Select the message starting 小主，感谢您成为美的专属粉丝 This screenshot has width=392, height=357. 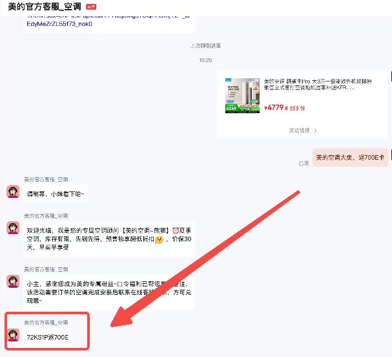click(x=109, y=292)
